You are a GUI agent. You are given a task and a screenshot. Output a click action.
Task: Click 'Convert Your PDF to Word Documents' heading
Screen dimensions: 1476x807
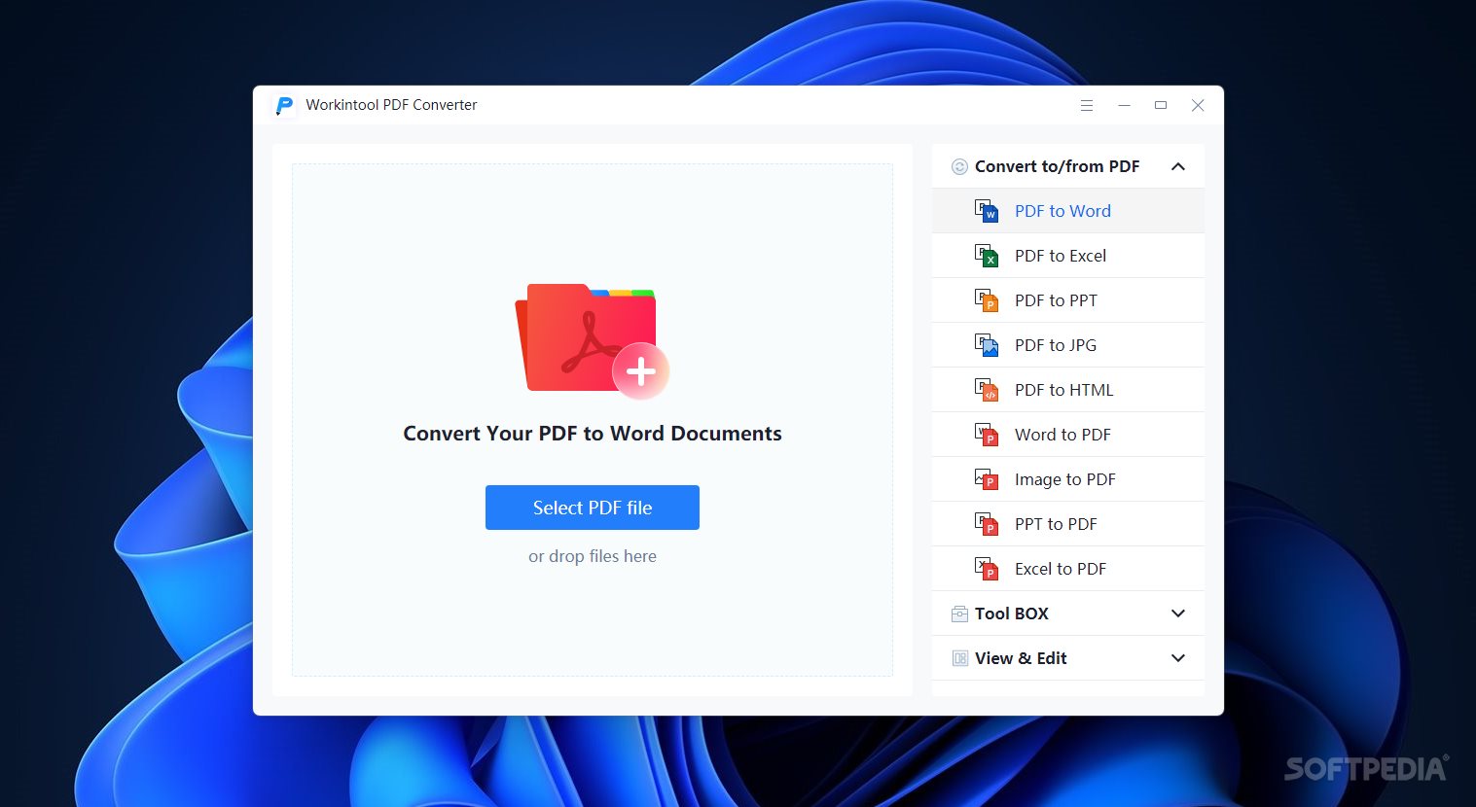pyautogui.click(x=593, y=434)
